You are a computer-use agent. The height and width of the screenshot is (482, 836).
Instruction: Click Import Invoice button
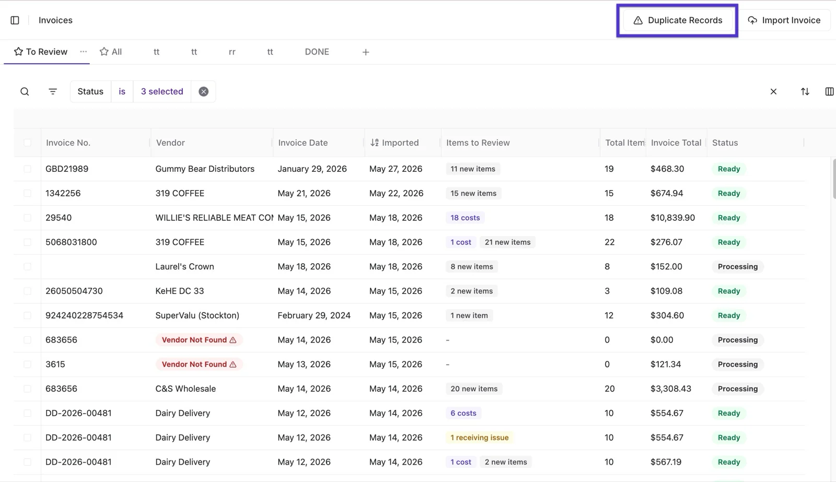(784, 20)
